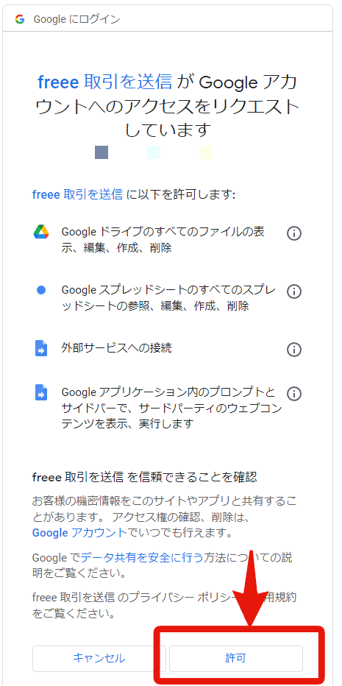Click the Google にログイン title text
This screenshot has height=686, width=342.
tap(77, 19)
